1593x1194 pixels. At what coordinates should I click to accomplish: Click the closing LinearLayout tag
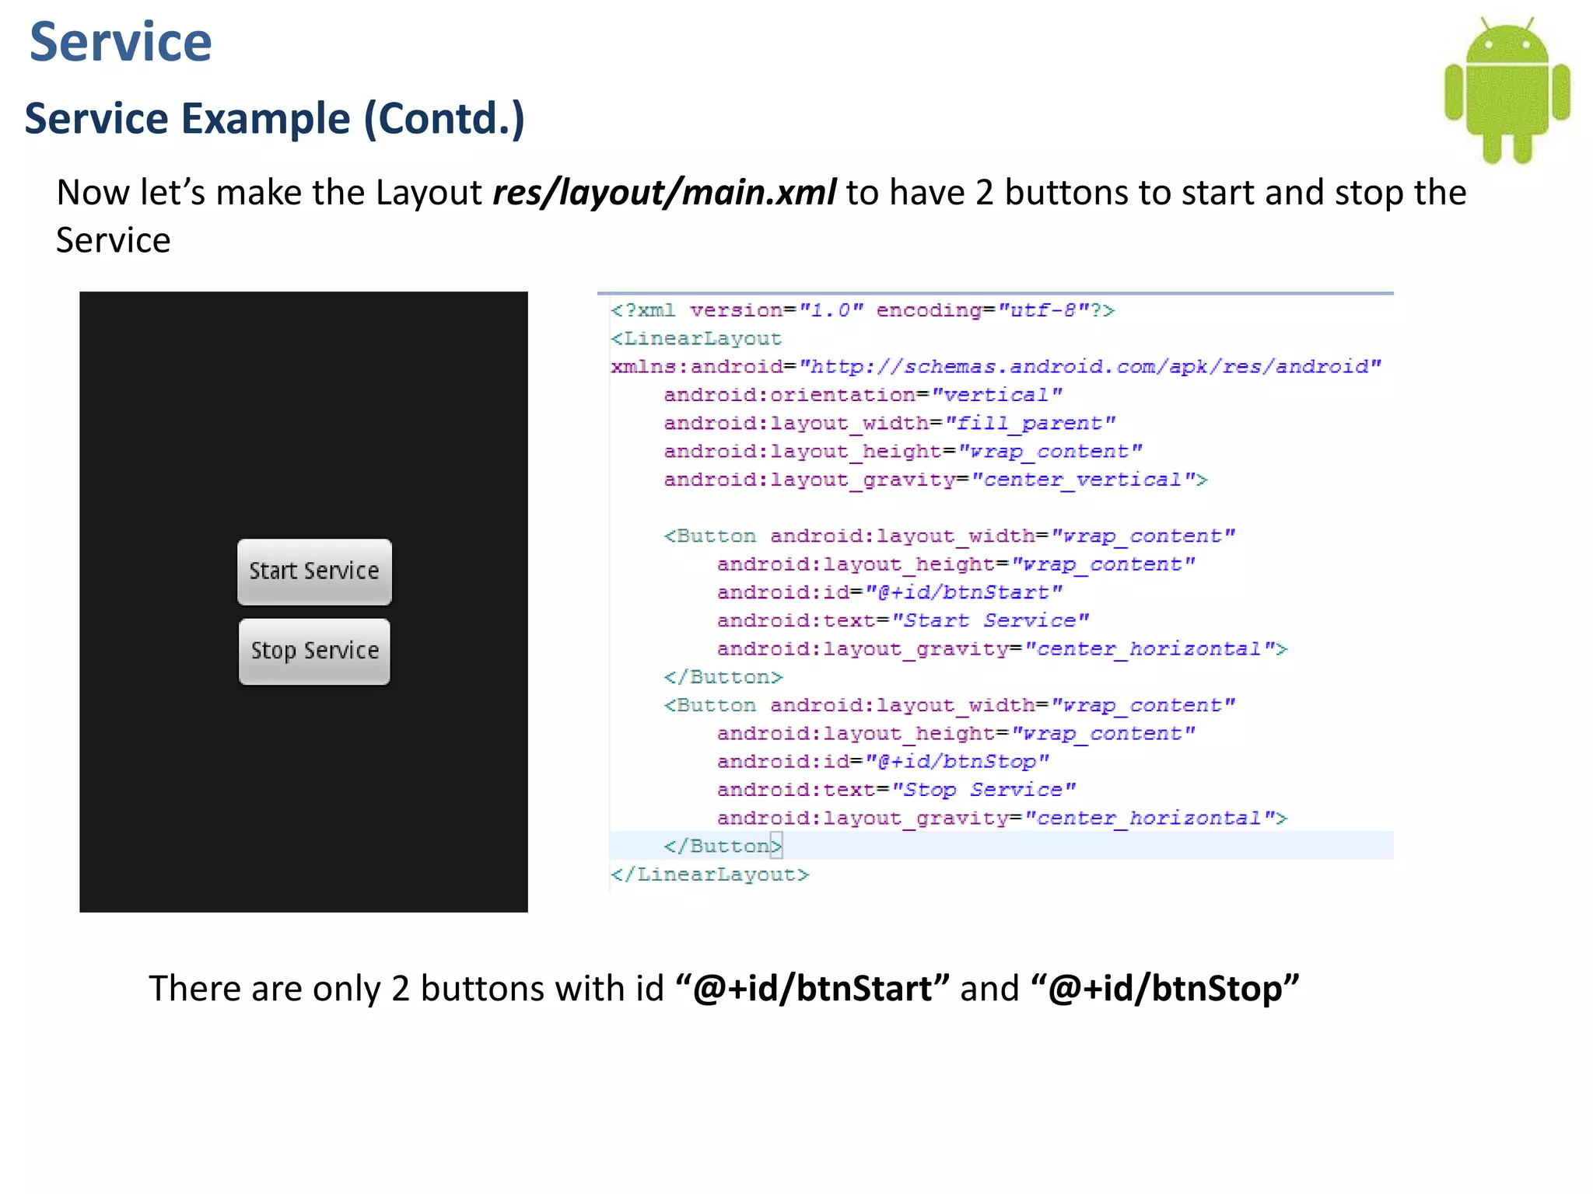(x=709, y=875)
